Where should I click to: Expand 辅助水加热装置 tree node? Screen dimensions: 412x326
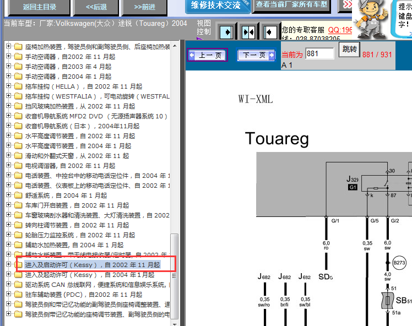pos(8,244)
